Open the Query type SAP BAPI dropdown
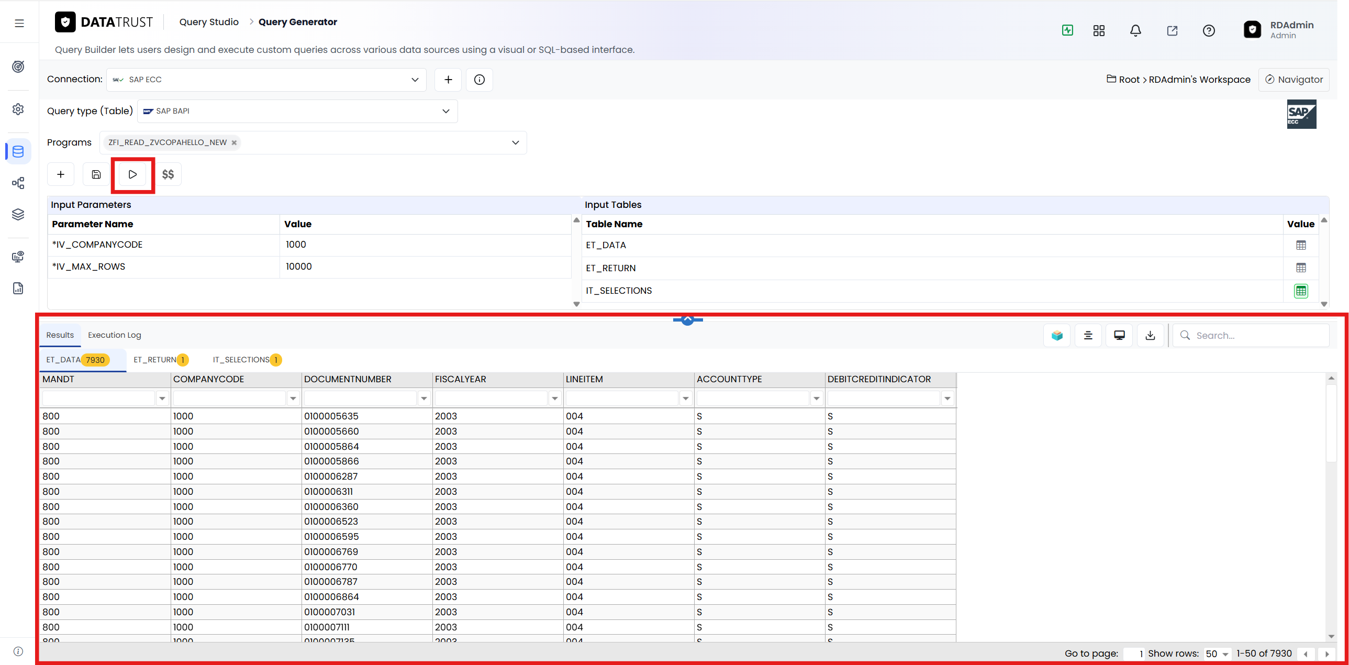This screenshot has height=665, width=1349. [297, 111]
